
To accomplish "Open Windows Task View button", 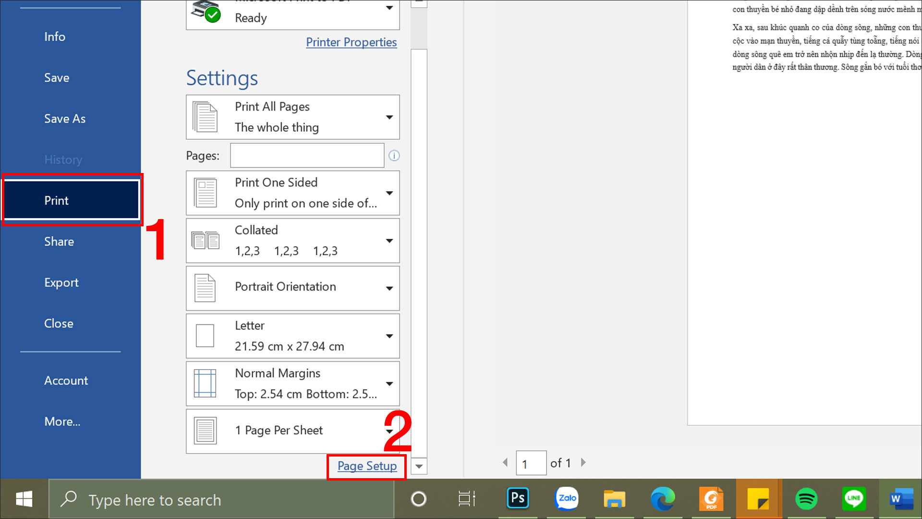I will coord(466,498).
